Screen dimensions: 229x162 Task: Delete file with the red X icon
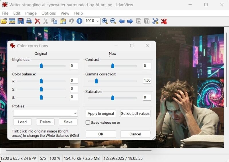[x=37, y=21]
